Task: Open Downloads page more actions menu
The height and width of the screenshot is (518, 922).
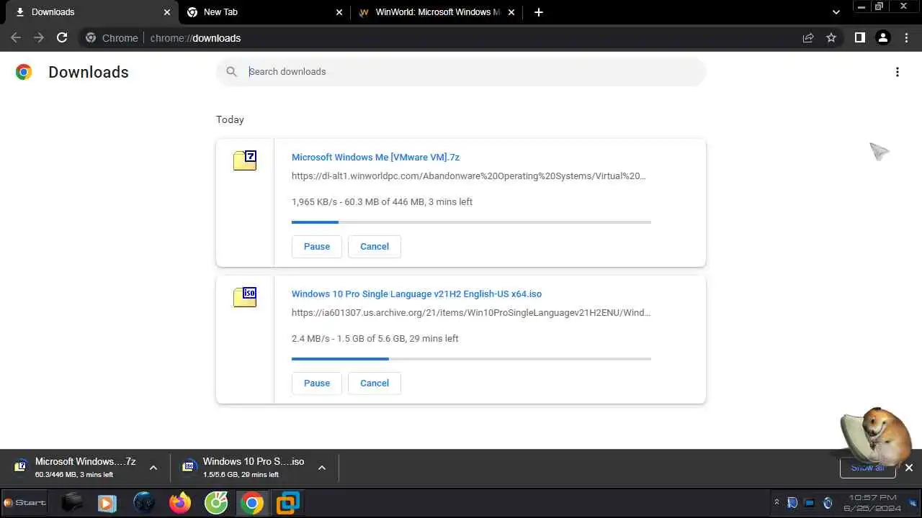Action: [x=897, y=72]
